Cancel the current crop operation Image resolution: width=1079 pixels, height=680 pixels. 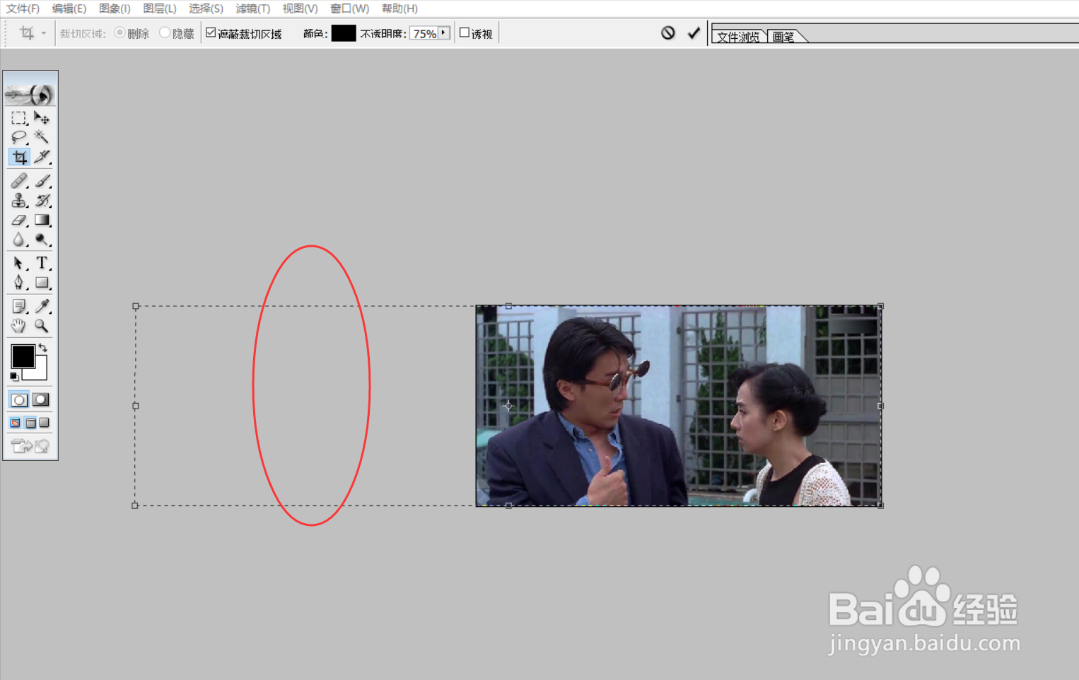668,33
